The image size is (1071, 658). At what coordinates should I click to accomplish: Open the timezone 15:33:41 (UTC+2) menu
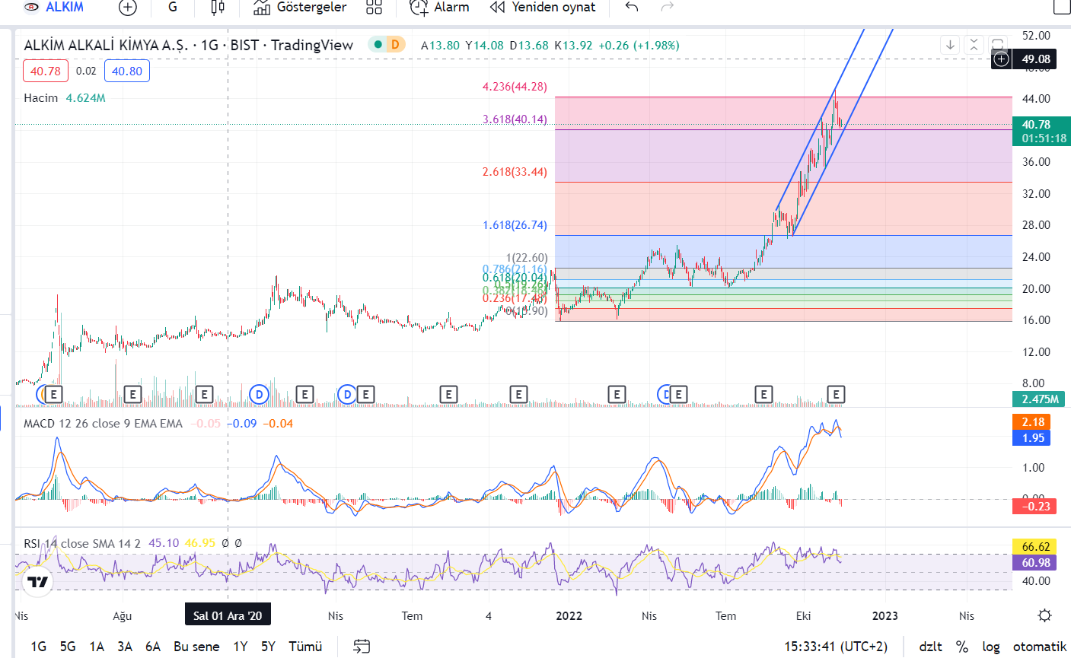[836, 647]
